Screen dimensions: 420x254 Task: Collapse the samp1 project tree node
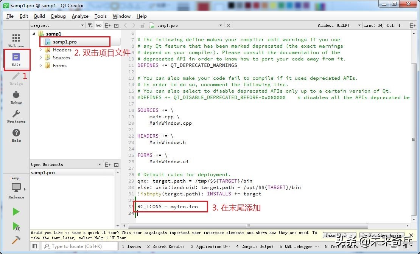(x=34, y=34)
